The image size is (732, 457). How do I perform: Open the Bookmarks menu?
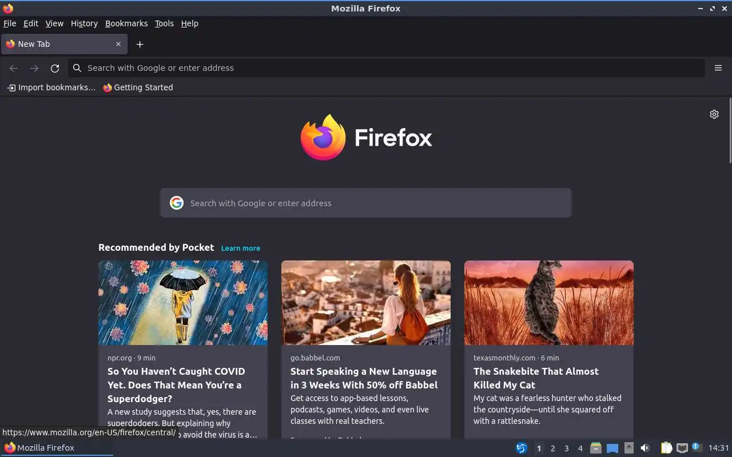[x=126, y=23]
